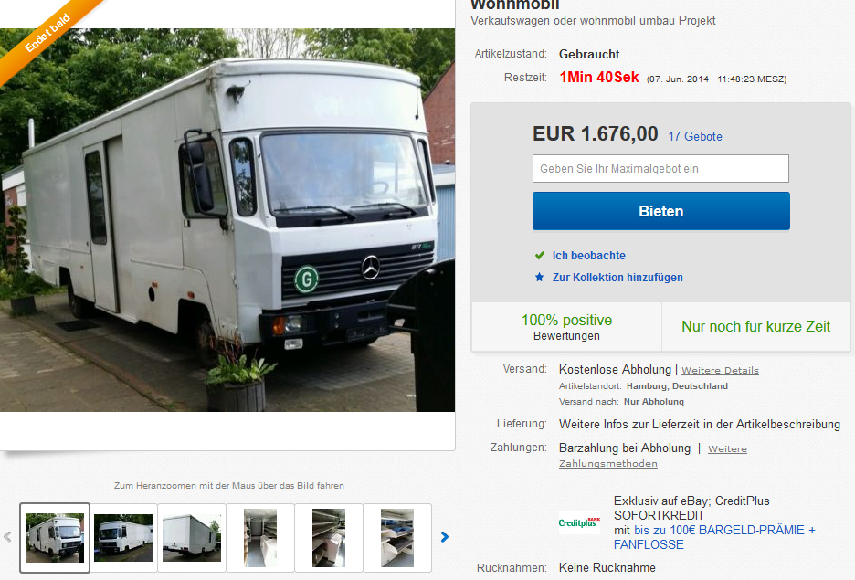Open the 17 Gebote bid history
This screenshot has width=855, height=580.
[x=695, y=136]
